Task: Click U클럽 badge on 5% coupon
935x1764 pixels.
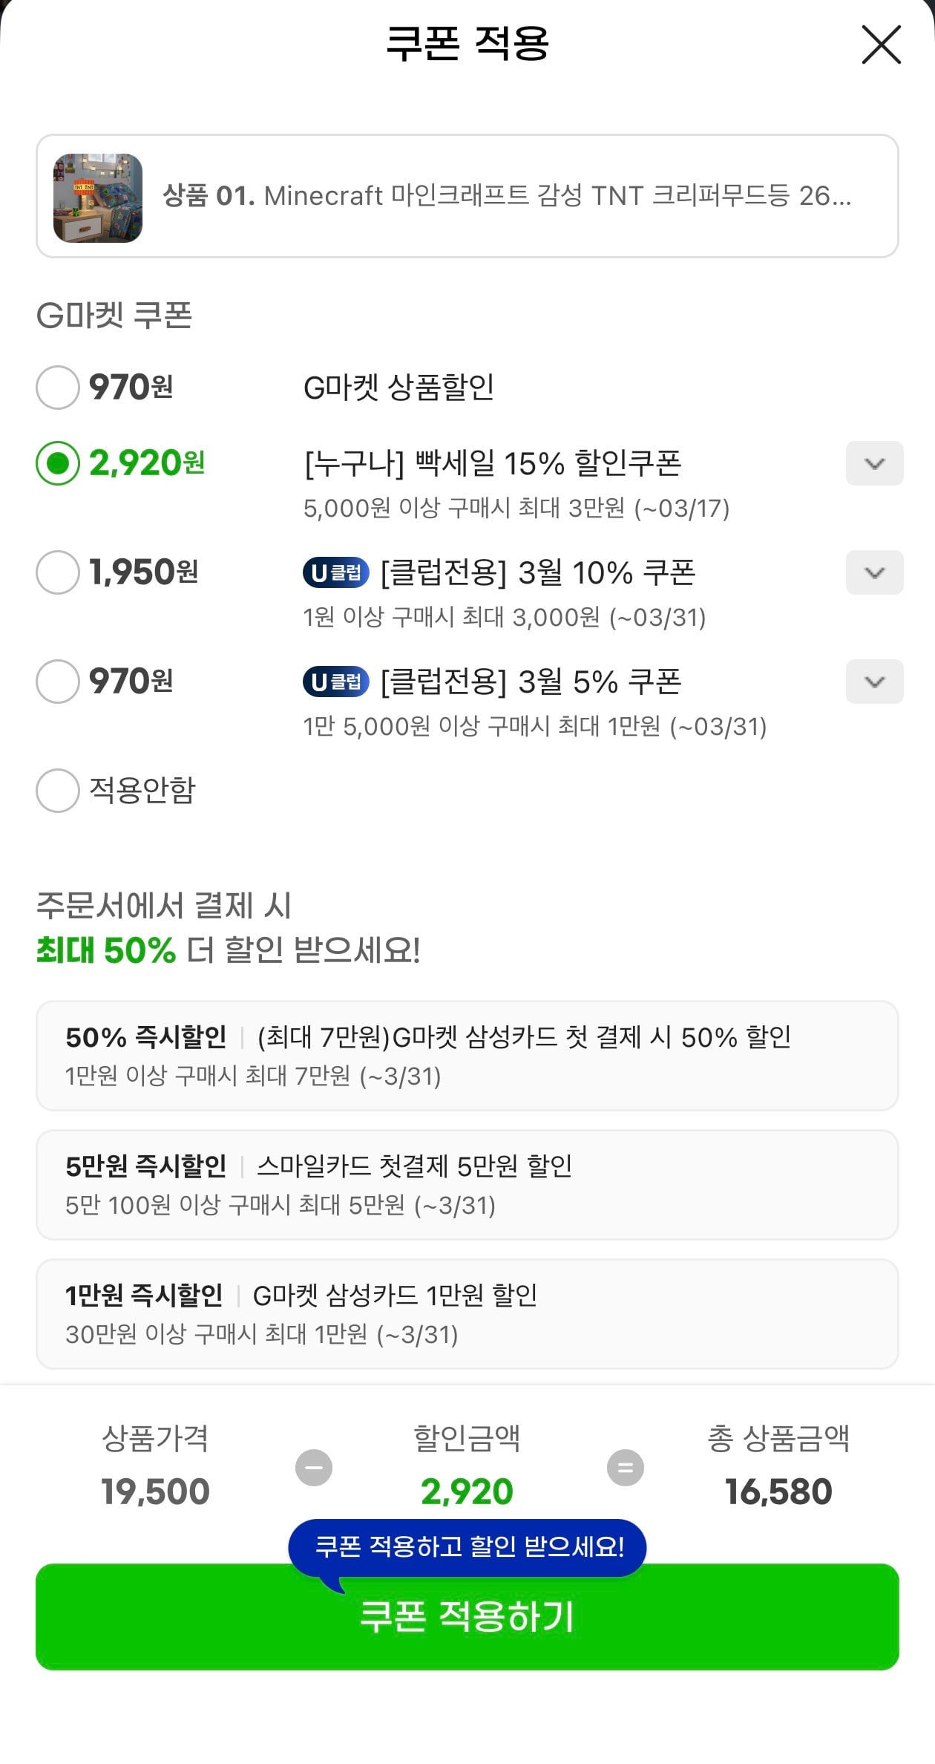Action: pos(335,682)
